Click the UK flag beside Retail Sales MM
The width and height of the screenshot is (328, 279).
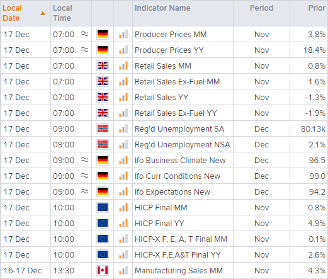point(103,65)
